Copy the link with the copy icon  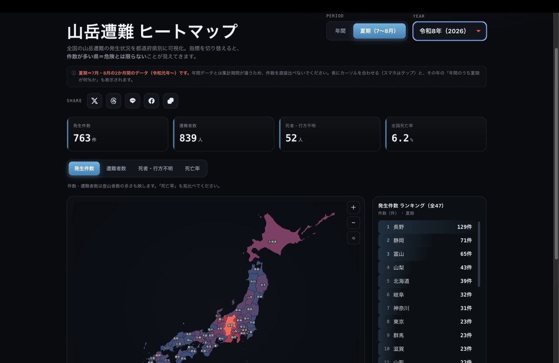[170, 101]
